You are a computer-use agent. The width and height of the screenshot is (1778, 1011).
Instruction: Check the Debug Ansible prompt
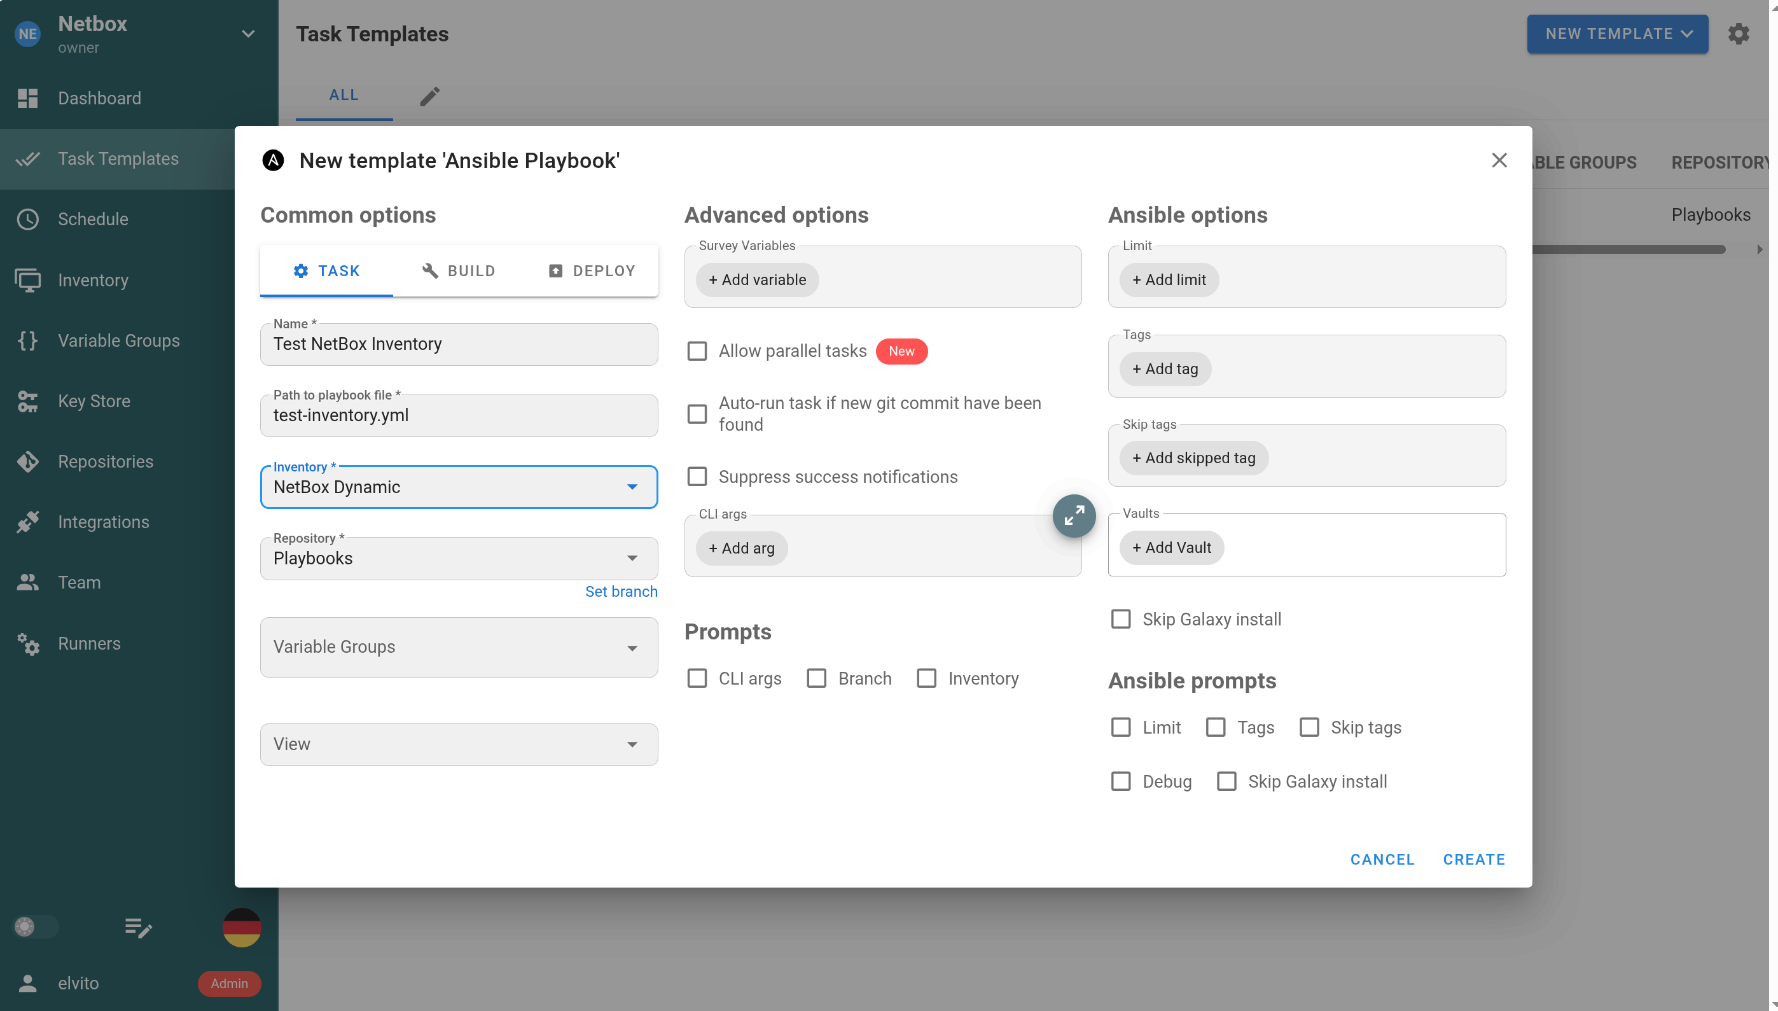point(1122,782)
